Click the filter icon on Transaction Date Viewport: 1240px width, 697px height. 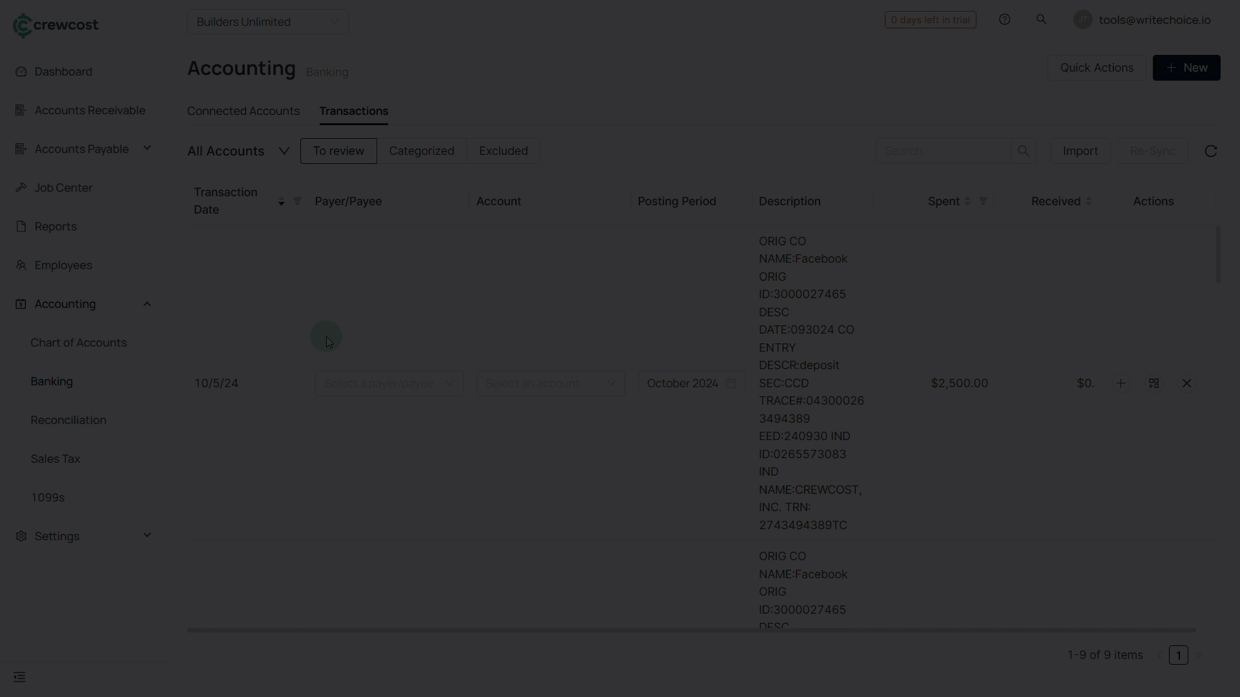point(297,201)
